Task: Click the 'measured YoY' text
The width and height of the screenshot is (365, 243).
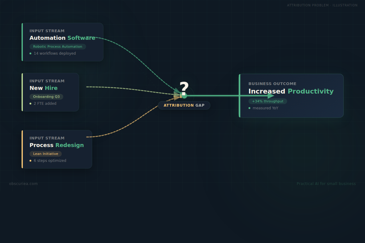Action: (266, 108)
